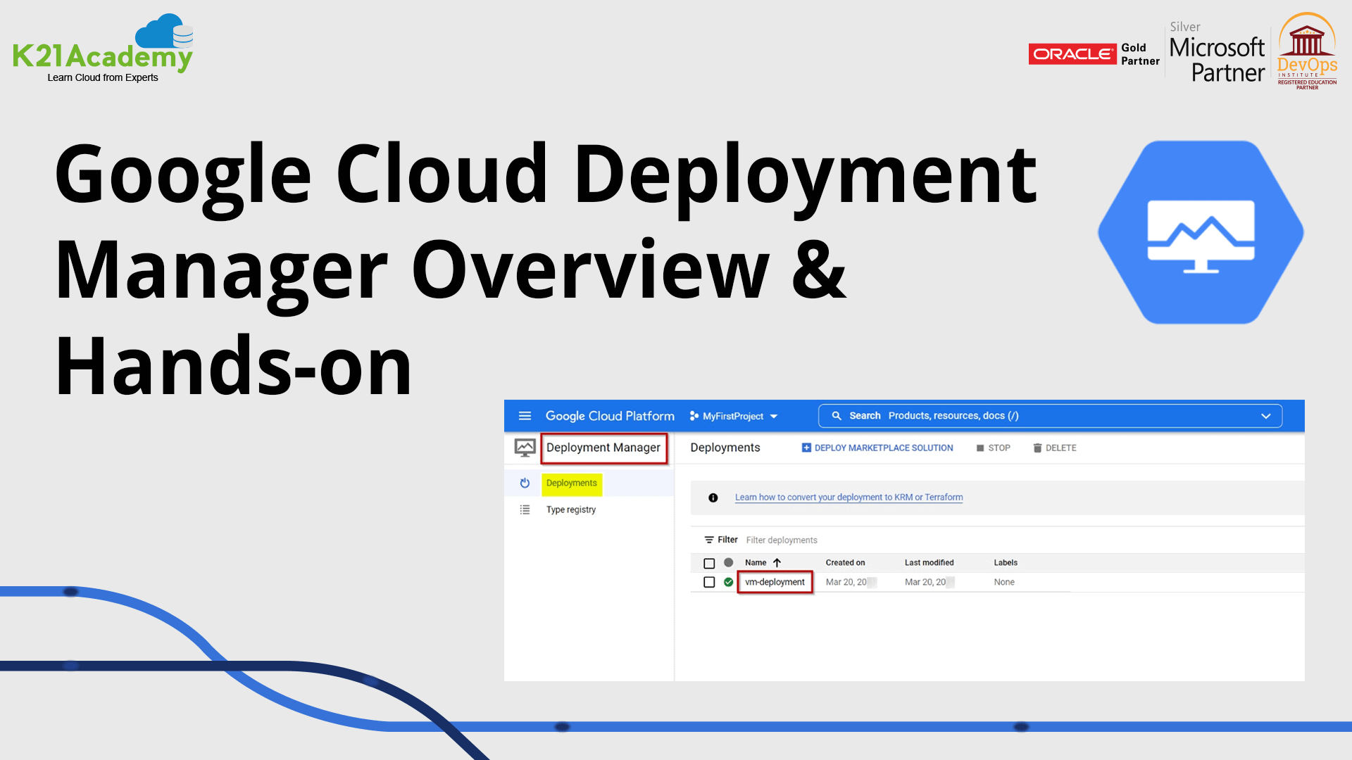This screenshot has height=760, width=1352.
Task: Select Type registry in the sidebar
Action: [x=570, y=509]
